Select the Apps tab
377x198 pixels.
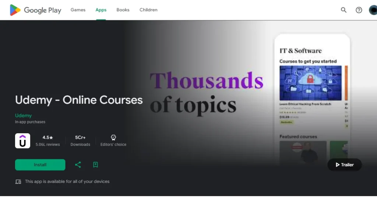tap(101, 10)
